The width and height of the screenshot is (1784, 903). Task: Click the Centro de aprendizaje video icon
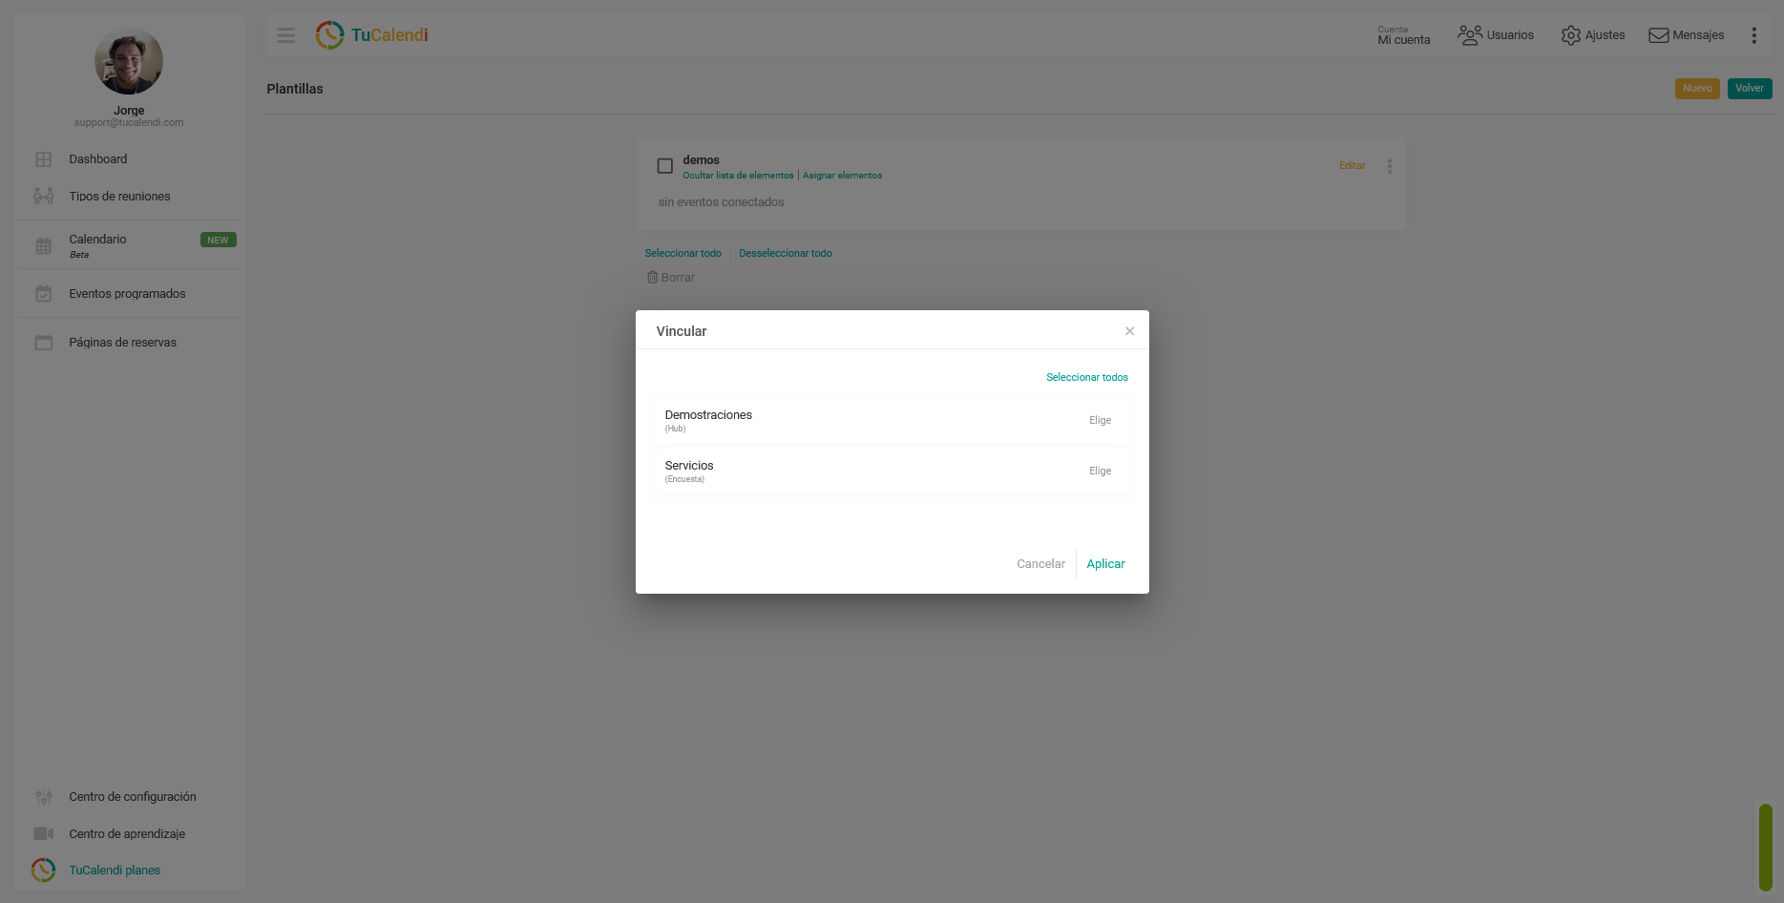click(44, 833)
